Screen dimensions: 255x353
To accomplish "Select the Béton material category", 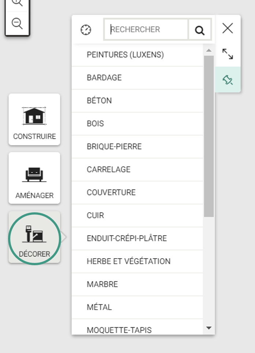I will click(137, 101).
